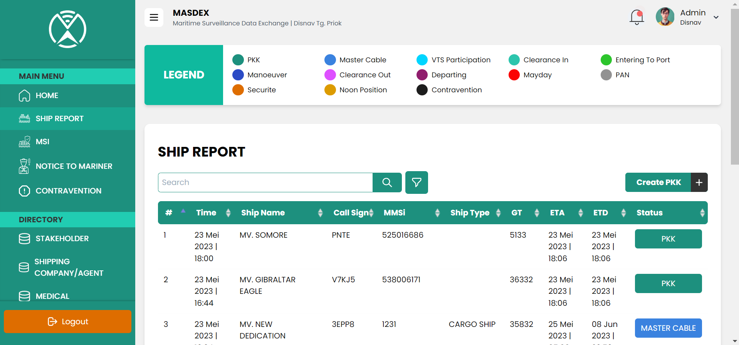Screen dimensions: 739x345
Task: Click the Mayday red legend dot
Action: coord(514,75)
